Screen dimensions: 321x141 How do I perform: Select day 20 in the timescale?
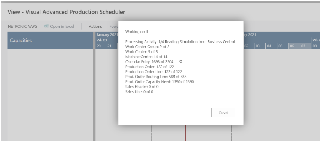coord(99,46)
